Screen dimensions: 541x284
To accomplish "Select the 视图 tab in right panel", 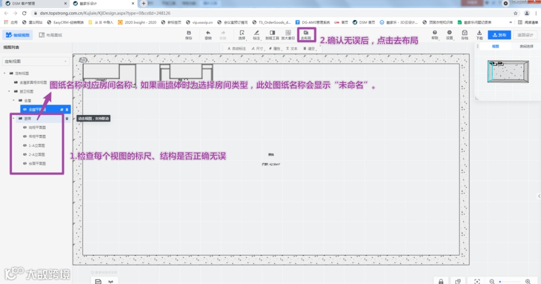I will pyautogui.click(x=495, y=46).
